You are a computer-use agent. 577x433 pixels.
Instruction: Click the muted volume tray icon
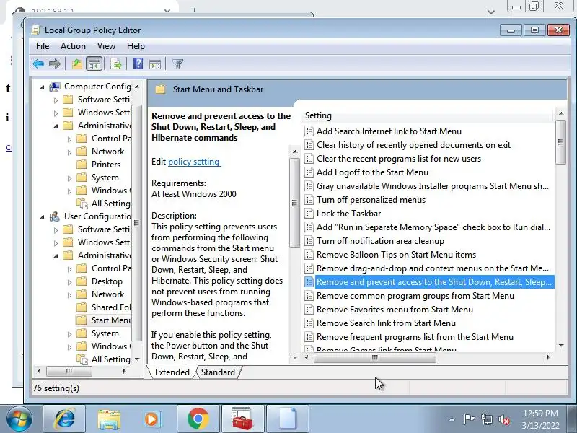[x=503, y=419]
